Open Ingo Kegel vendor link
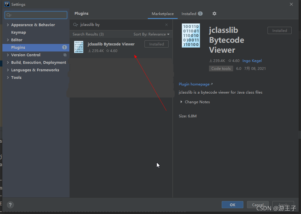The width and height of the screenshot is (301, 214). (252, 61)
